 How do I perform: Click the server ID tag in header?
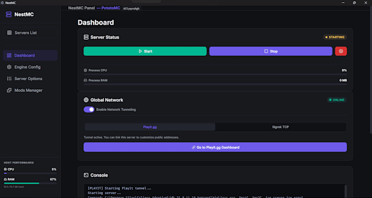tap(131, 9)
